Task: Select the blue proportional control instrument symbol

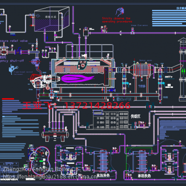Action: click(x=13, y=69)
